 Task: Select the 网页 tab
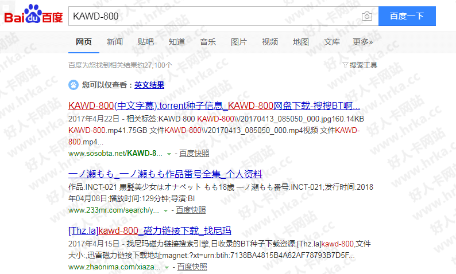click(84, 42)
